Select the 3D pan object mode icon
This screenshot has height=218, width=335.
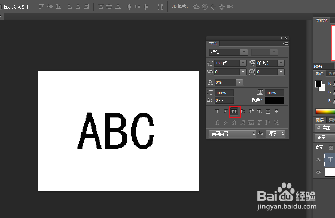(x=213, y=7)
